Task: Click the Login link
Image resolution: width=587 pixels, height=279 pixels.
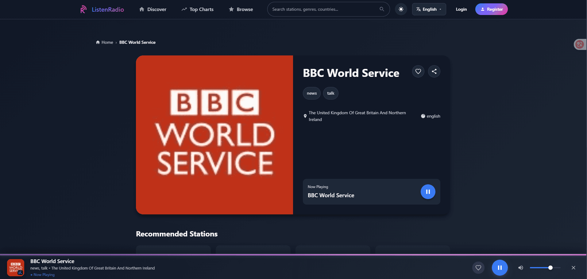Action: coord(461,9)
